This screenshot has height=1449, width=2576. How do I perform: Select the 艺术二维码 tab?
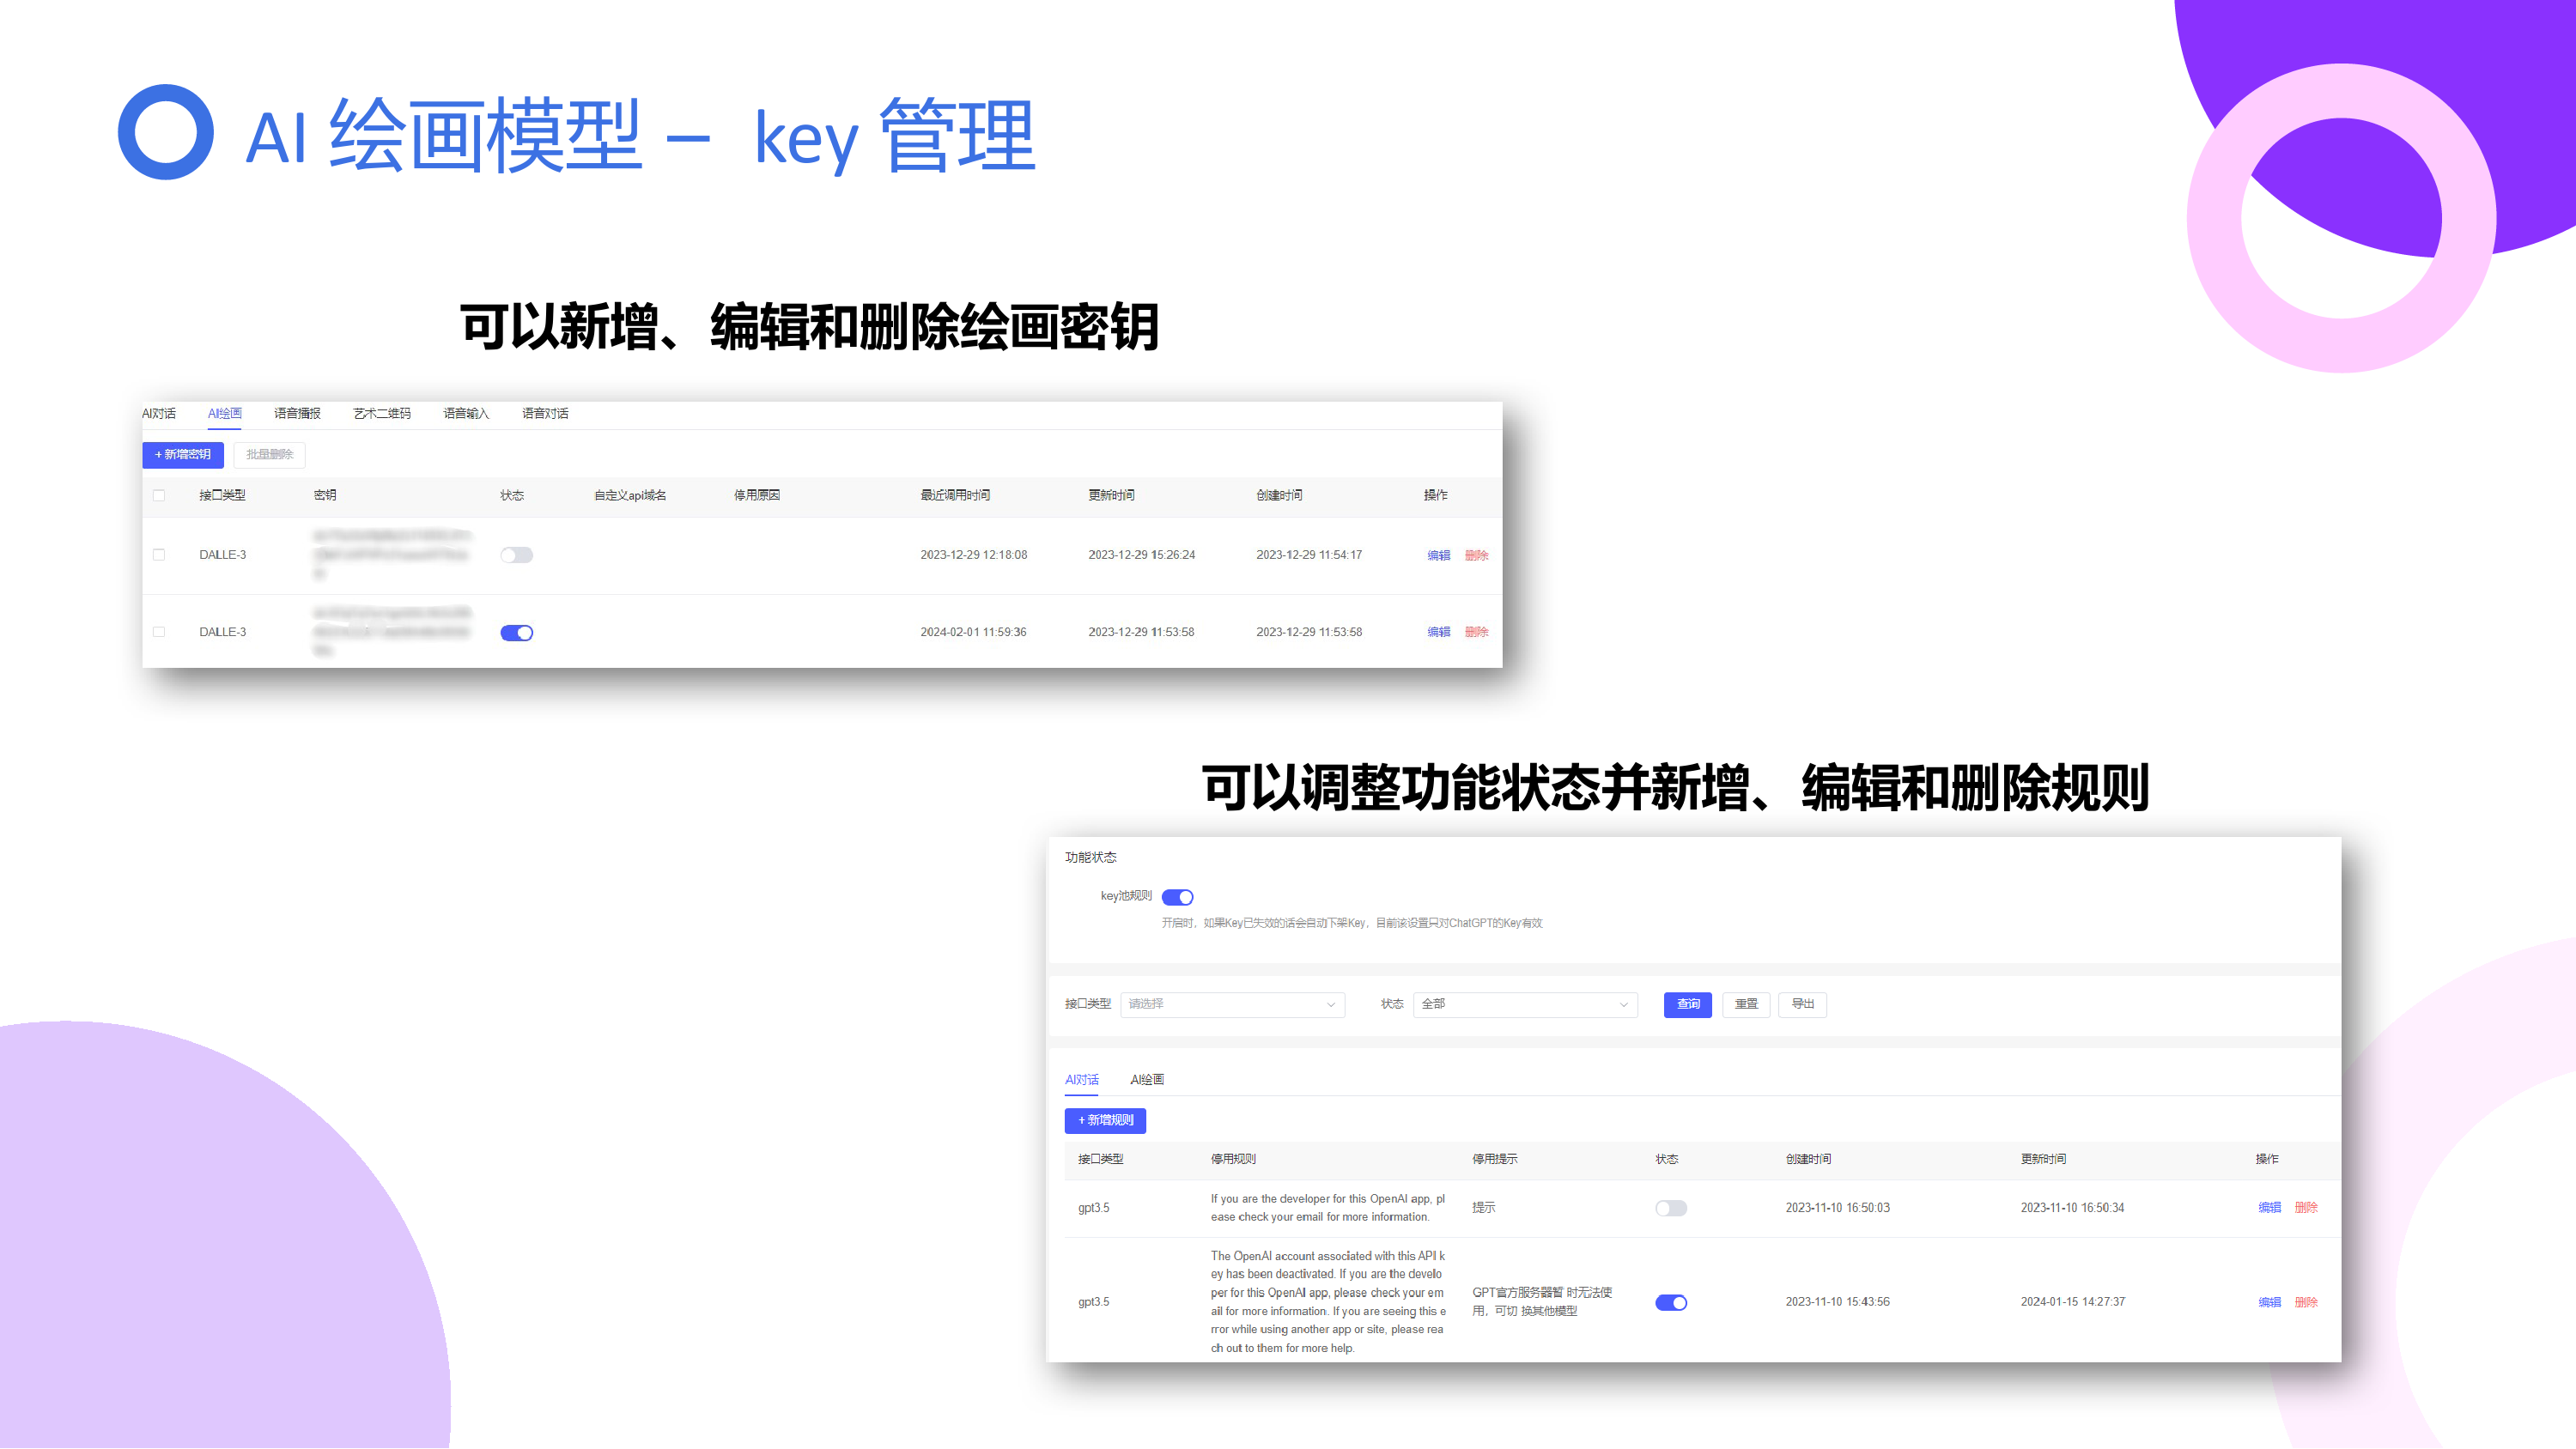pyautogui.click(x=382, y=414)
